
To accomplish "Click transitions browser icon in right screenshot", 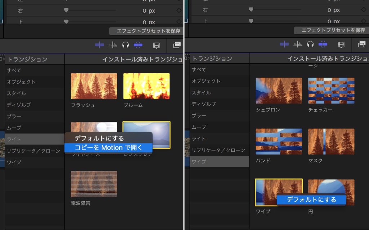I will coord(361,44).
